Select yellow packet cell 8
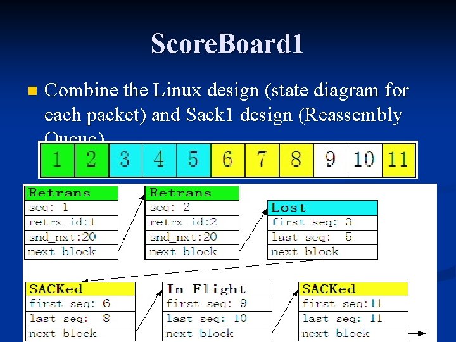 click(296, 160)
